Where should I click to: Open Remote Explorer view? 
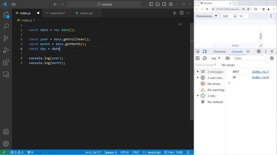pos(6,74)
